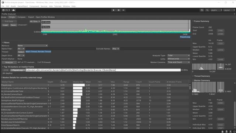This screenshot has height=133, width=236.
Task: Open the Remove filter dropdown
Action: 32,45
